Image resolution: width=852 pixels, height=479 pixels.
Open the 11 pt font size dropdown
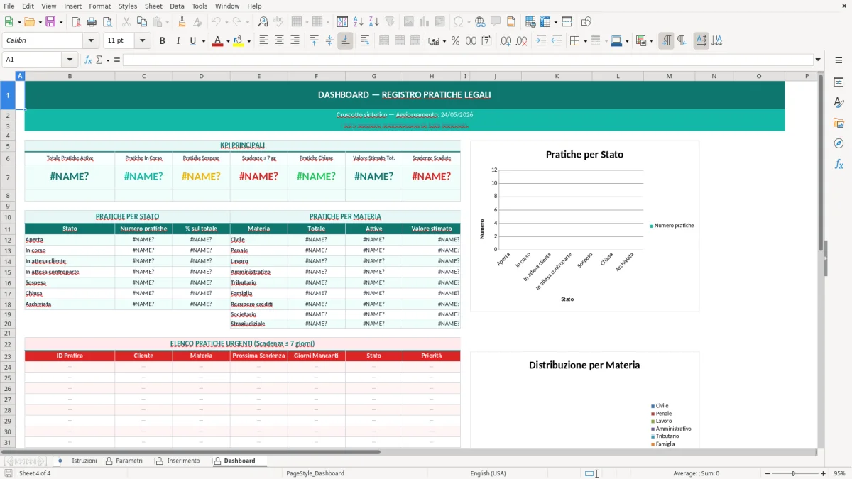pyautogui.click(x=143, y=41)
